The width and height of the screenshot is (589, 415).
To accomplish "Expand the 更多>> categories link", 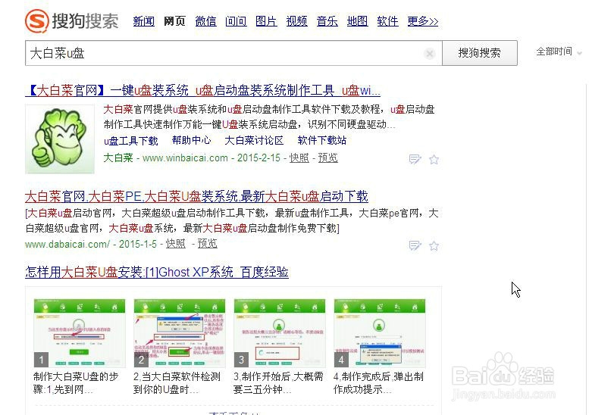I will [423, 21].
